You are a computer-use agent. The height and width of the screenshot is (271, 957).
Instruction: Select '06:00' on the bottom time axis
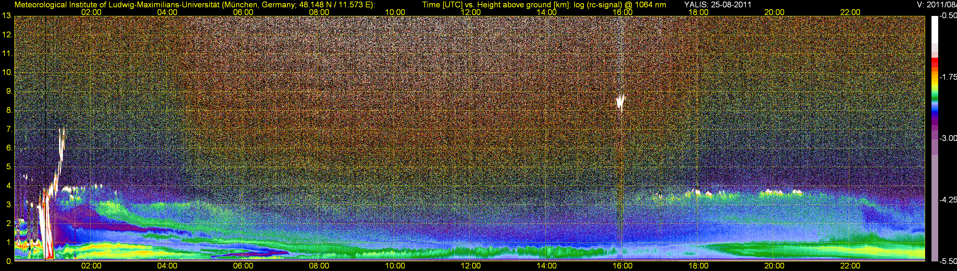tap(243, 266)
